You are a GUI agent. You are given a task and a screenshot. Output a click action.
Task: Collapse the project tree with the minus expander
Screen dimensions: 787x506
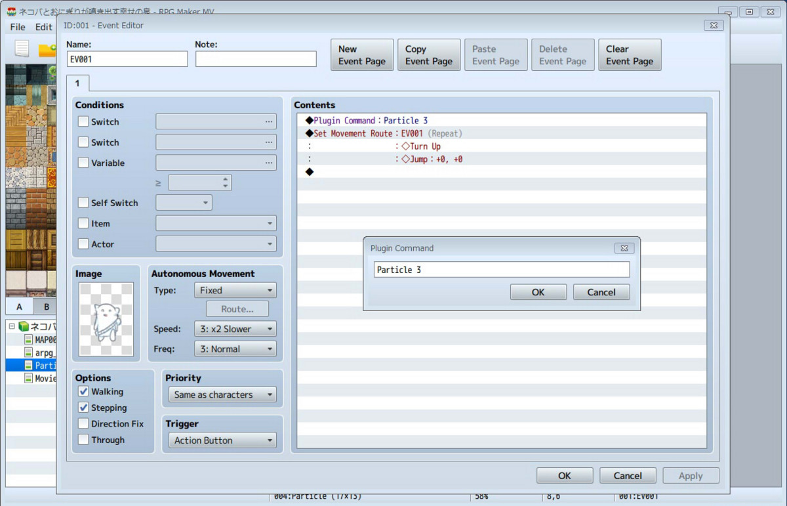click(x=12, y=326)
